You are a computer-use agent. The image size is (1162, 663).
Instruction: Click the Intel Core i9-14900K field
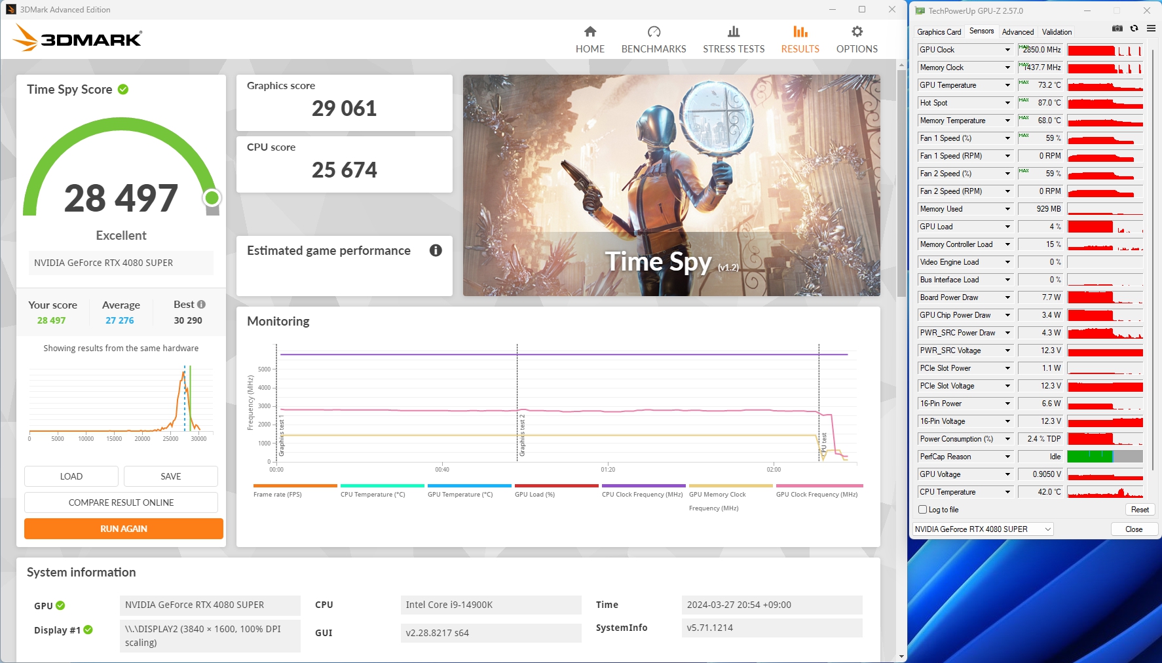point(491,605)
